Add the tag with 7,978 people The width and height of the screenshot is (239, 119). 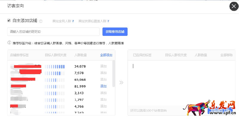tap(103, 73)
